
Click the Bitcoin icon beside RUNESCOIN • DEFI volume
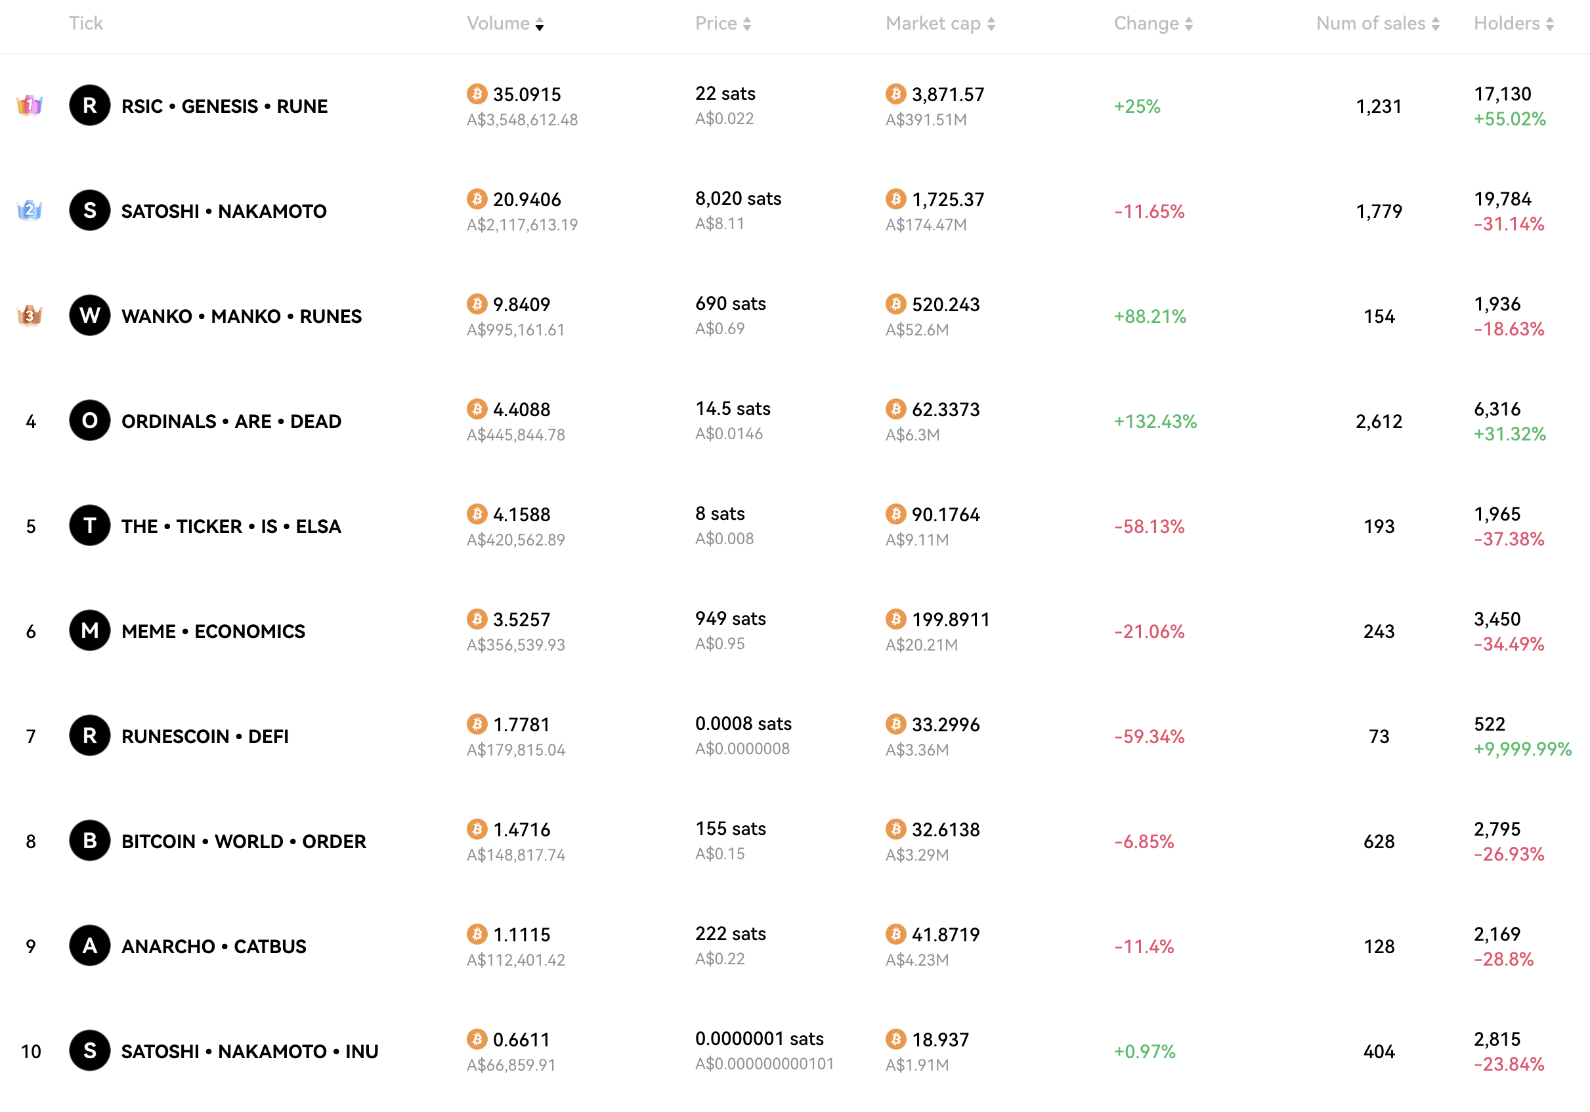(477, 724)
